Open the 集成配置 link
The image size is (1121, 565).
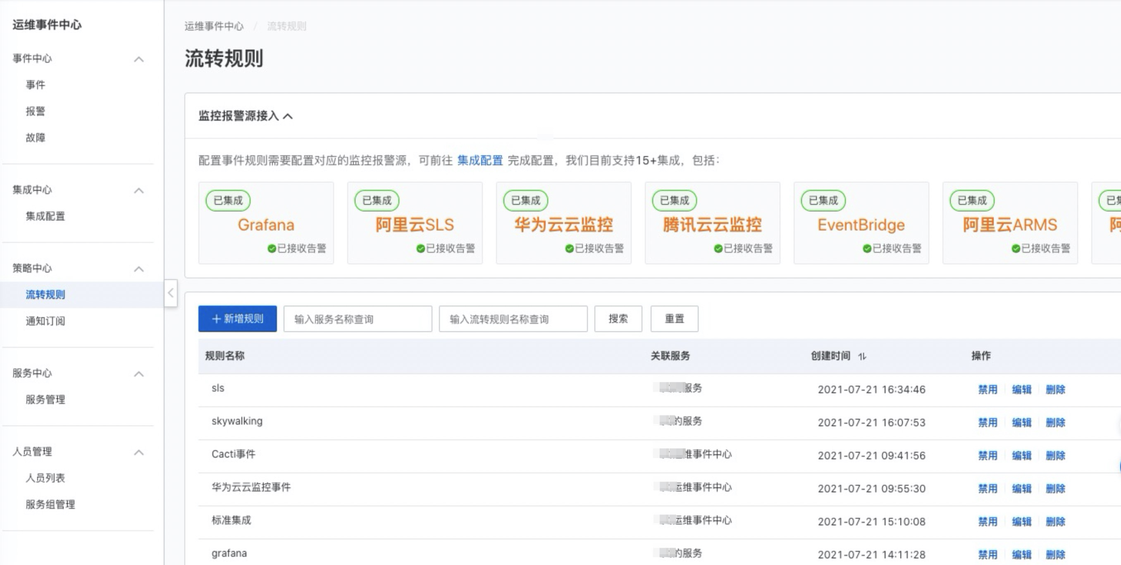(x=479, y=161)
